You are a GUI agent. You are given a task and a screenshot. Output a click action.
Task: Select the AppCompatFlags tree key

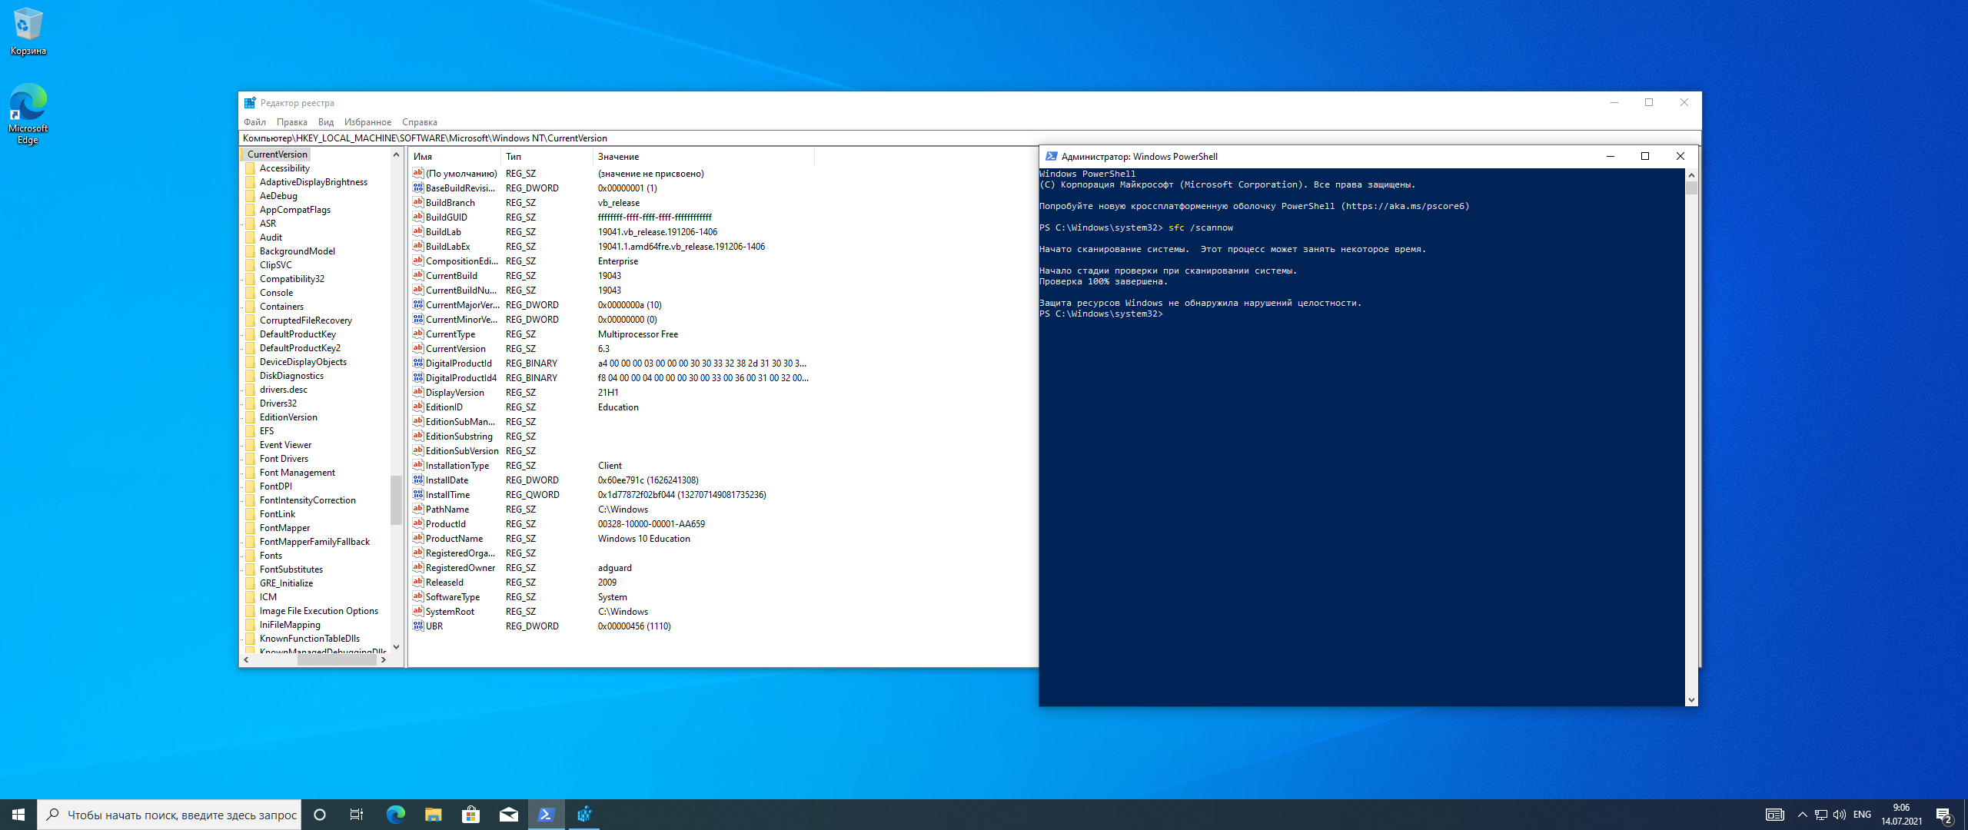click(x=295, y=210)
